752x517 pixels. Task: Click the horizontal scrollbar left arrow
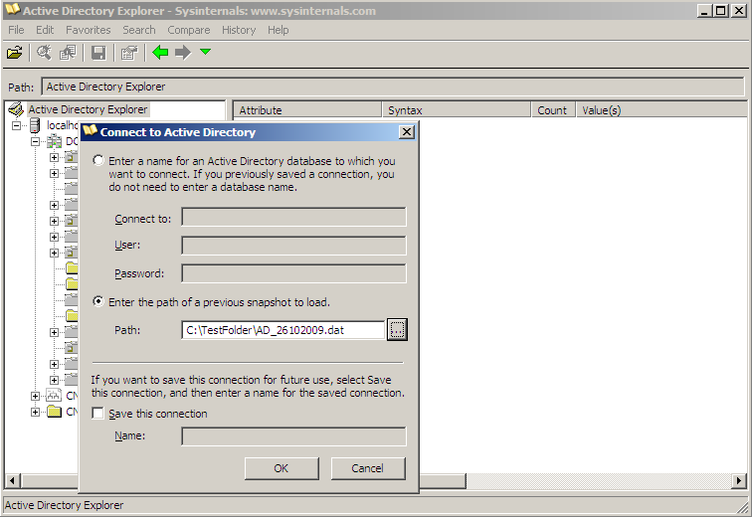click(13, 480)
